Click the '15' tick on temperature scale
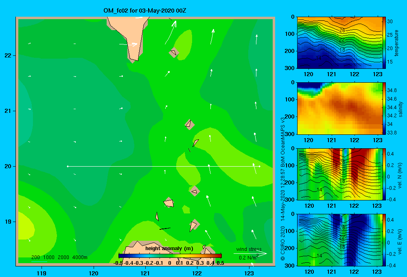Viewport: 407px width, 277px height. point(390,62)
